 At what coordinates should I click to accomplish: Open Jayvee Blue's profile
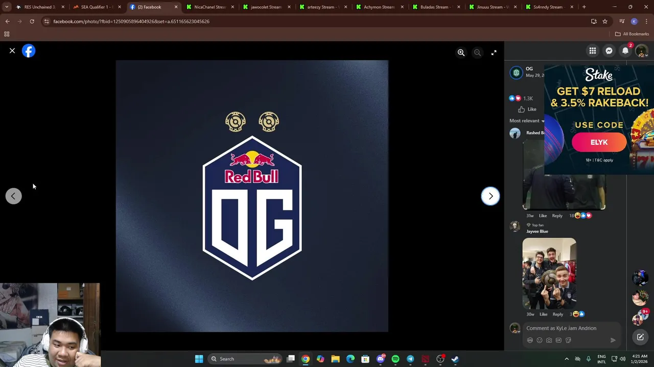click(537, 231)
